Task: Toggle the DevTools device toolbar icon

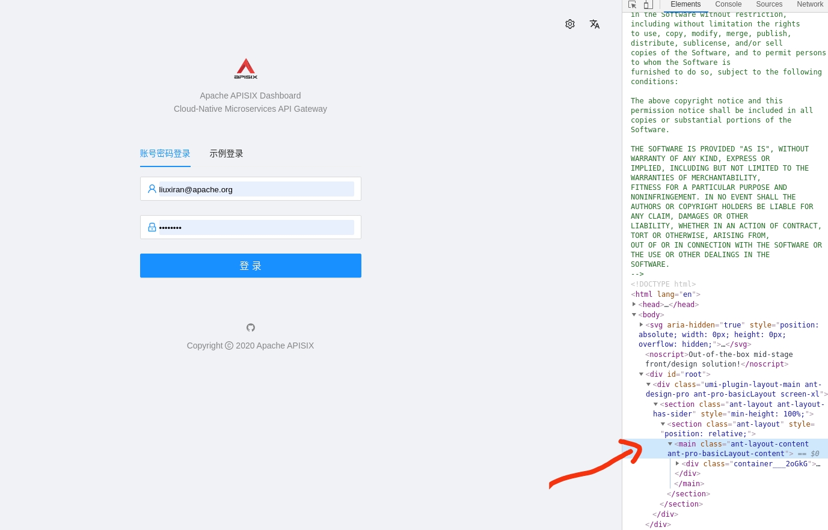Action: (648, 4)
